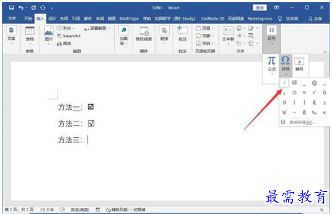The image size is (332, 214).
Task: Switch to the NoteExpress tab
Action: tap(260, 19)
